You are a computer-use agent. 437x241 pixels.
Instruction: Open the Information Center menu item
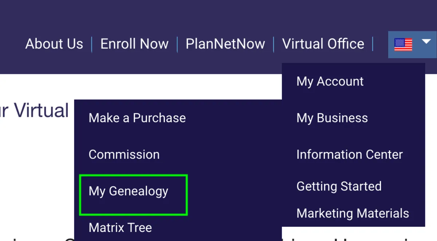tap(350, 154)
